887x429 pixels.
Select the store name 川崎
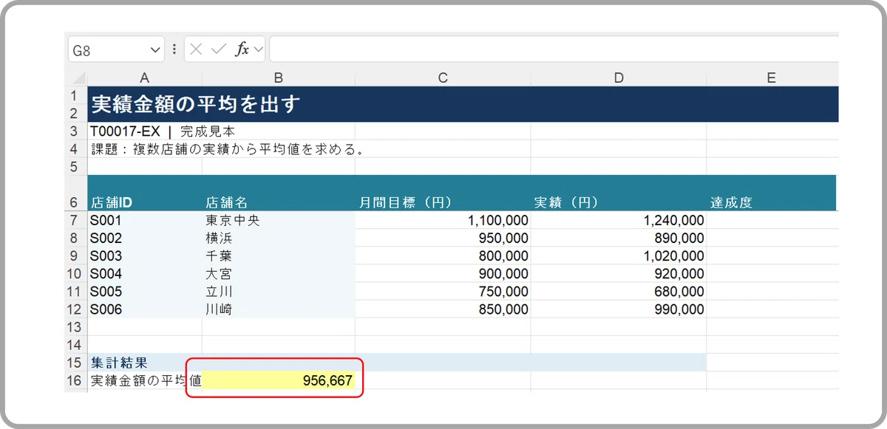tap(278, 309)
